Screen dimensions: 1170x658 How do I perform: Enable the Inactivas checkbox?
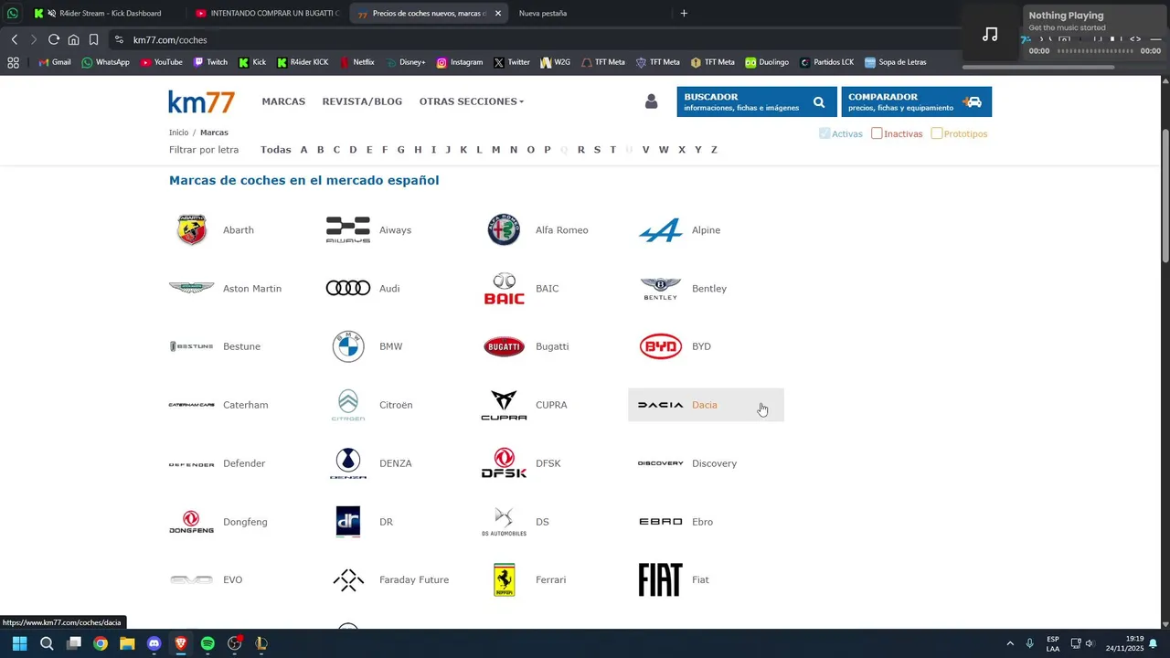(877, 133)
